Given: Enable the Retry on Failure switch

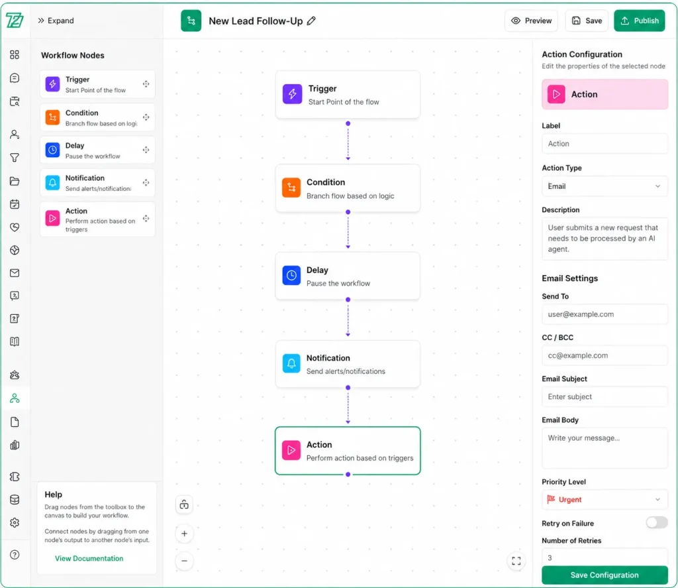Looking at the screenshot, I should [x=656, y=522].
